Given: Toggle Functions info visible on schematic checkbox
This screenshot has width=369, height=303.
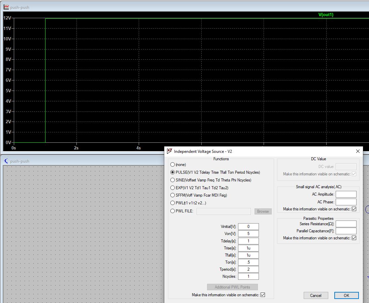Looking at the screenshot, I should pyautogui.click(x=263, y=295).
